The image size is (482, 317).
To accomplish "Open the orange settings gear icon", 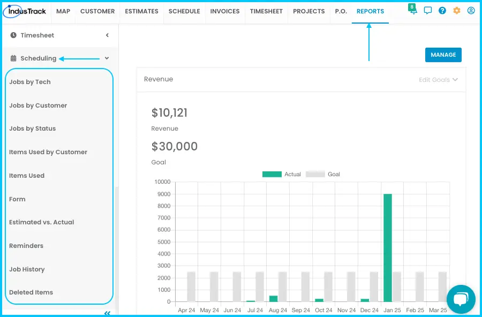I will click(x=456, y=11).
